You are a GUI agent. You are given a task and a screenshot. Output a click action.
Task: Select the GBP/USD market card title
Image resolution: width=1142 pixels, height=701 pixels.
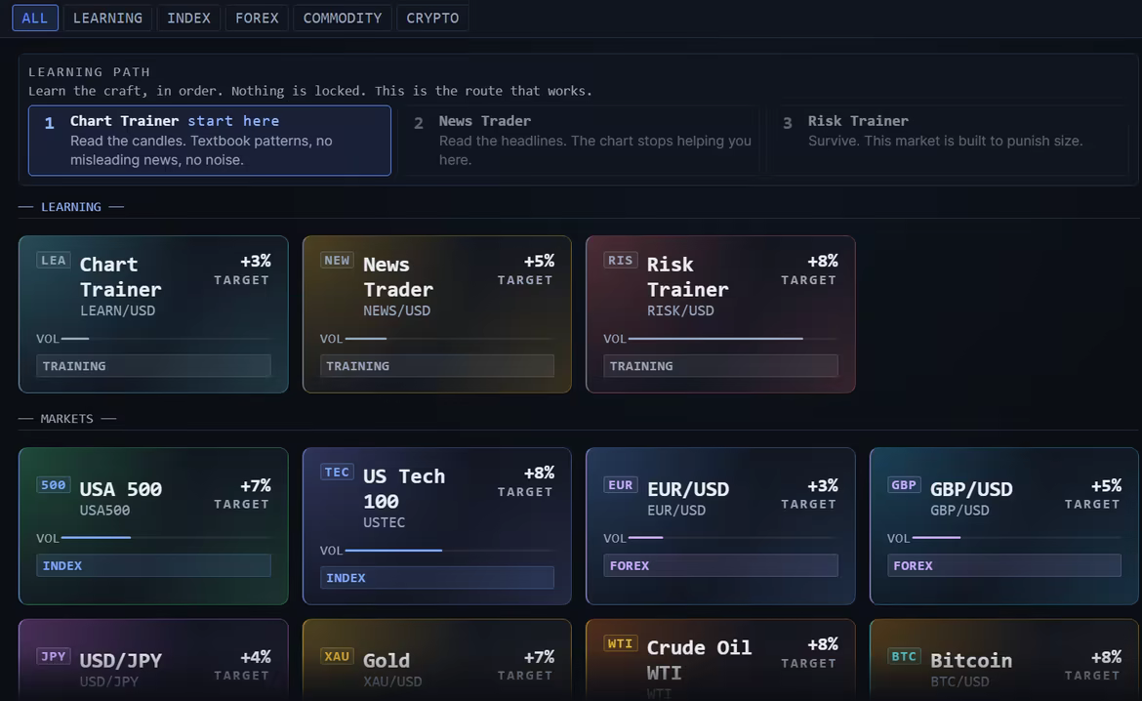point(971,489)
